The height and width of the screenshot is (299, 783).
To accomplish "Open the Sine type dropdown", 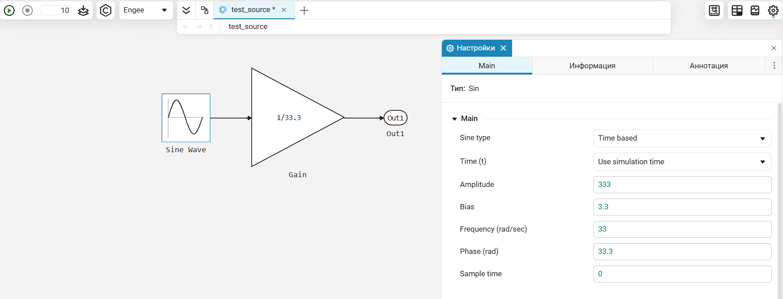I will tap(682, 138).
